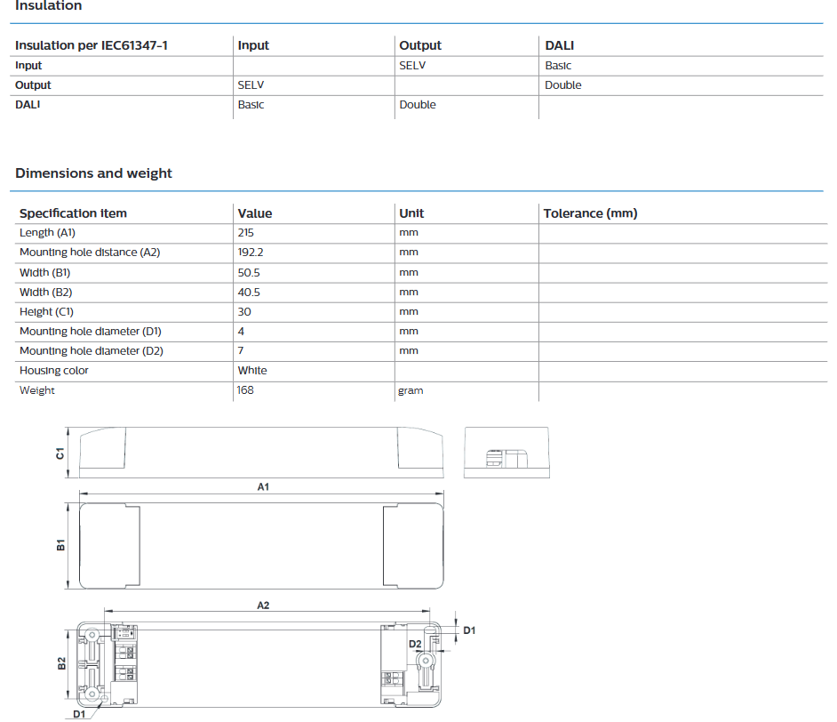Viewport: 837px width, 722px height.
Task: Click the Mounting hole diameter (D2) value 7
Action: (241, 351)
